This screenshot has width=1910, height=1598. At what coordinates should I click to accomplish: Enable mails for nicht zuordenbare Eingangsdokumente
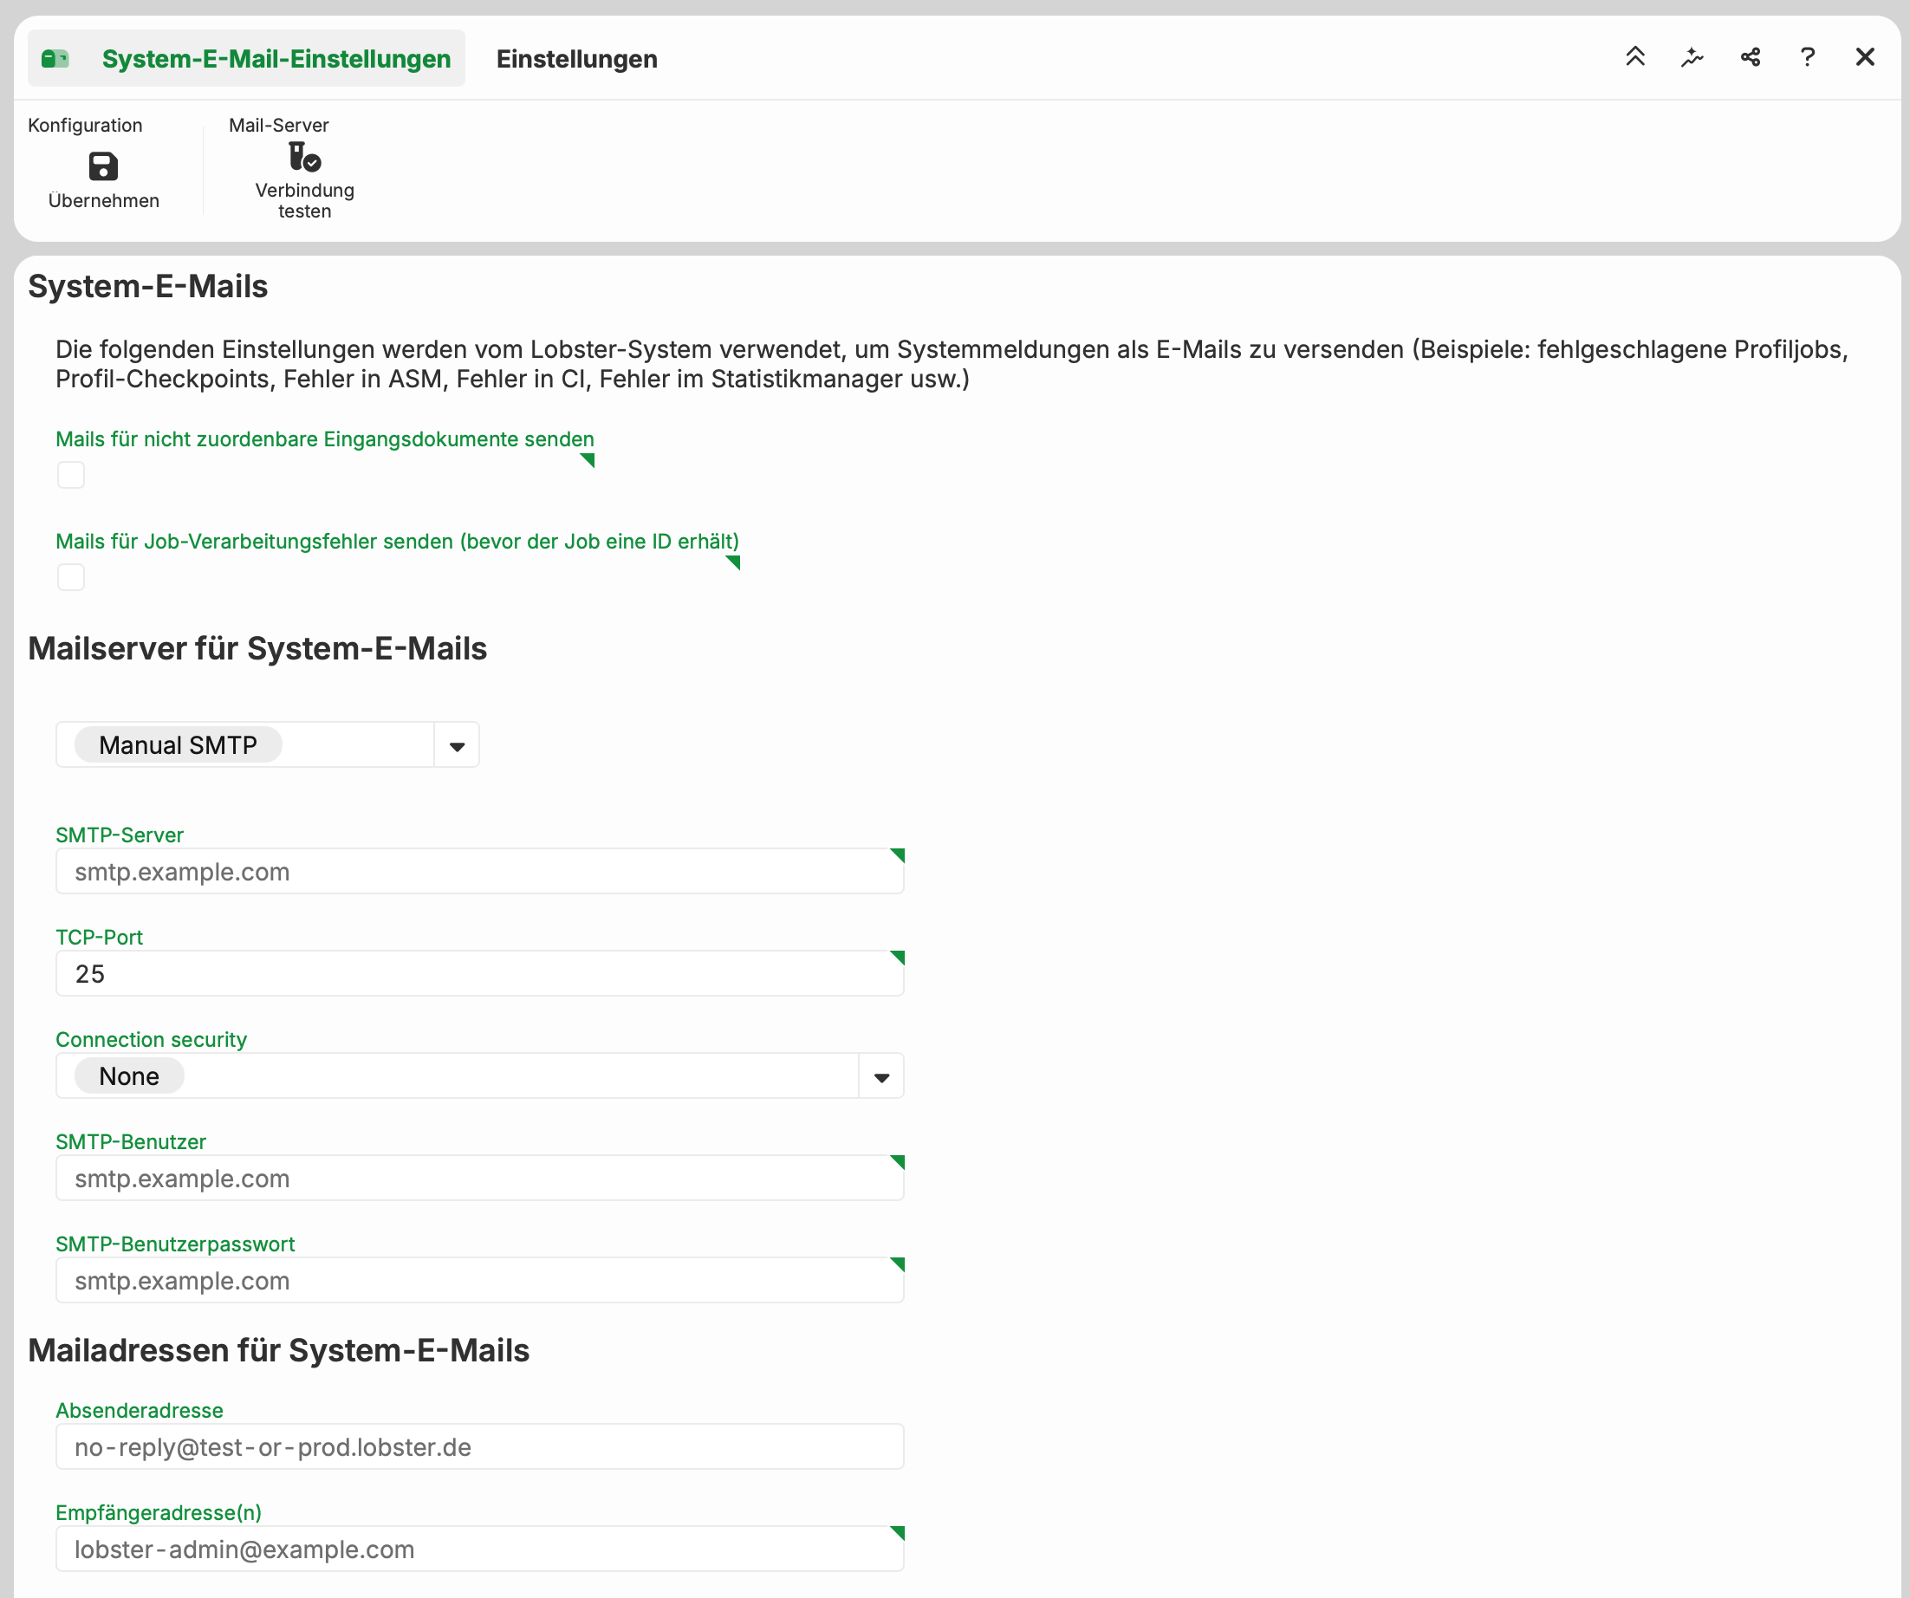click(71, 475)
